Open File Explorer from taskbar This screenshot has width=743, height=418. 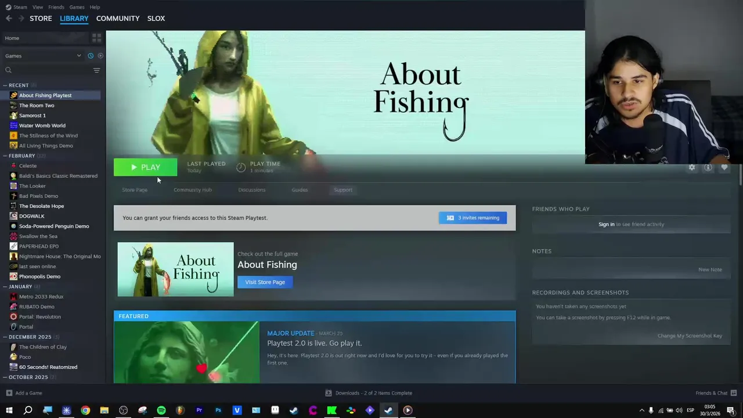pyautogui.click(x=104, y=410)
